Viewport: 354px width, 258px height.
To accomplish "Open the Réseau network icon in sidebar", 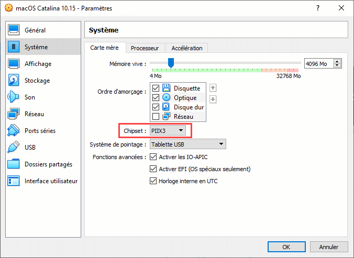I will [x=14, y=114].
